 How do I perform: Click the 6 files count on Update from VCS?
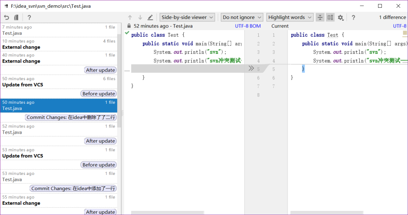point(109,78)
